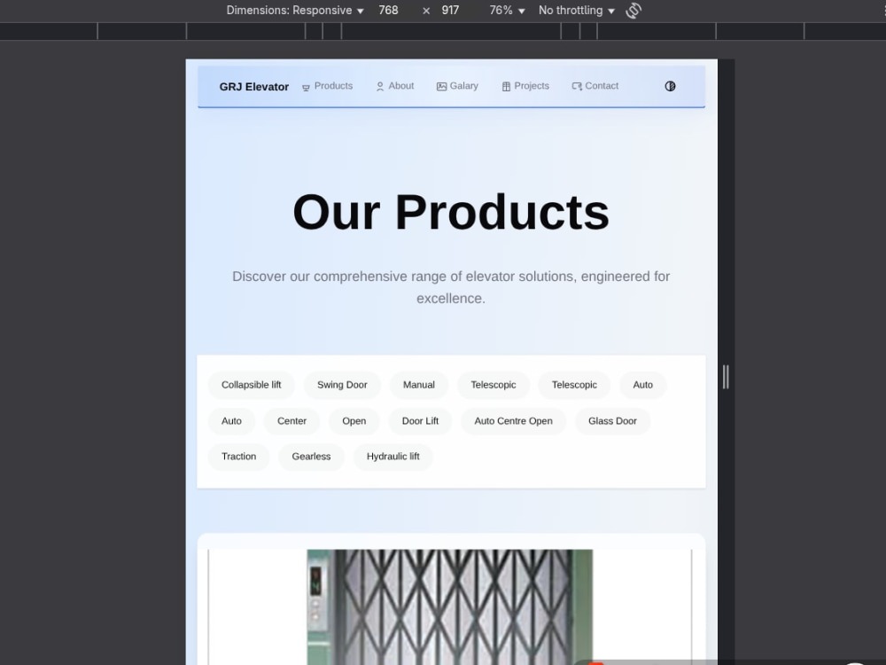Click the Galary image icon

click(x=441, y=87)
